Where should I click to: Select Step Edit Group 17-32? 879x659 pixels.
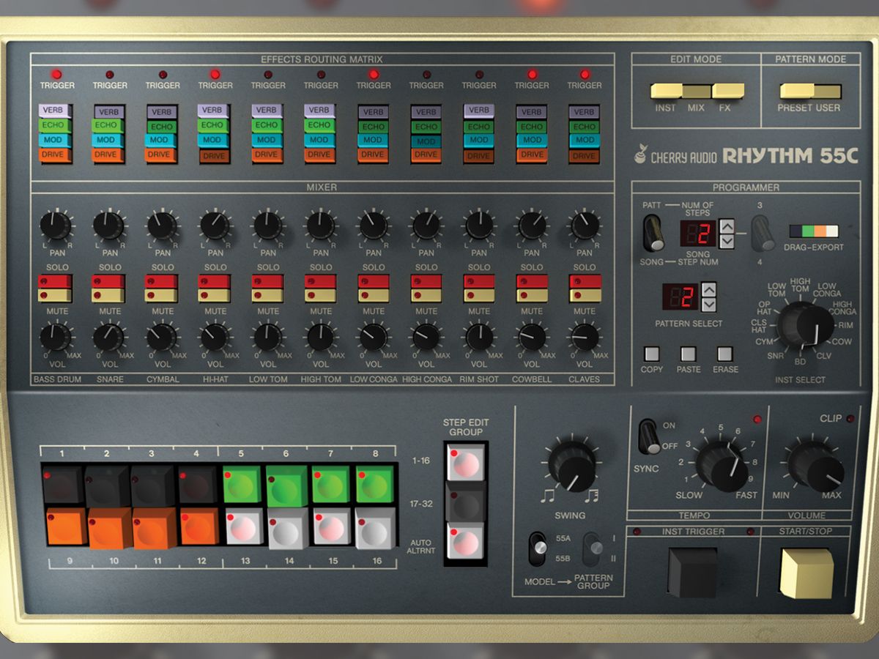tap(466, 502)
